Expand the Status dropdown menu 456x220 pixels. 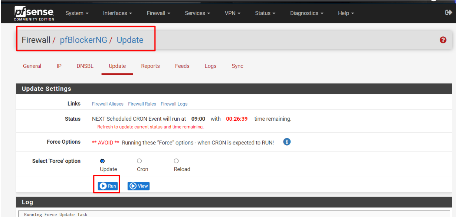pyautogui.click(x=265, y=13)
